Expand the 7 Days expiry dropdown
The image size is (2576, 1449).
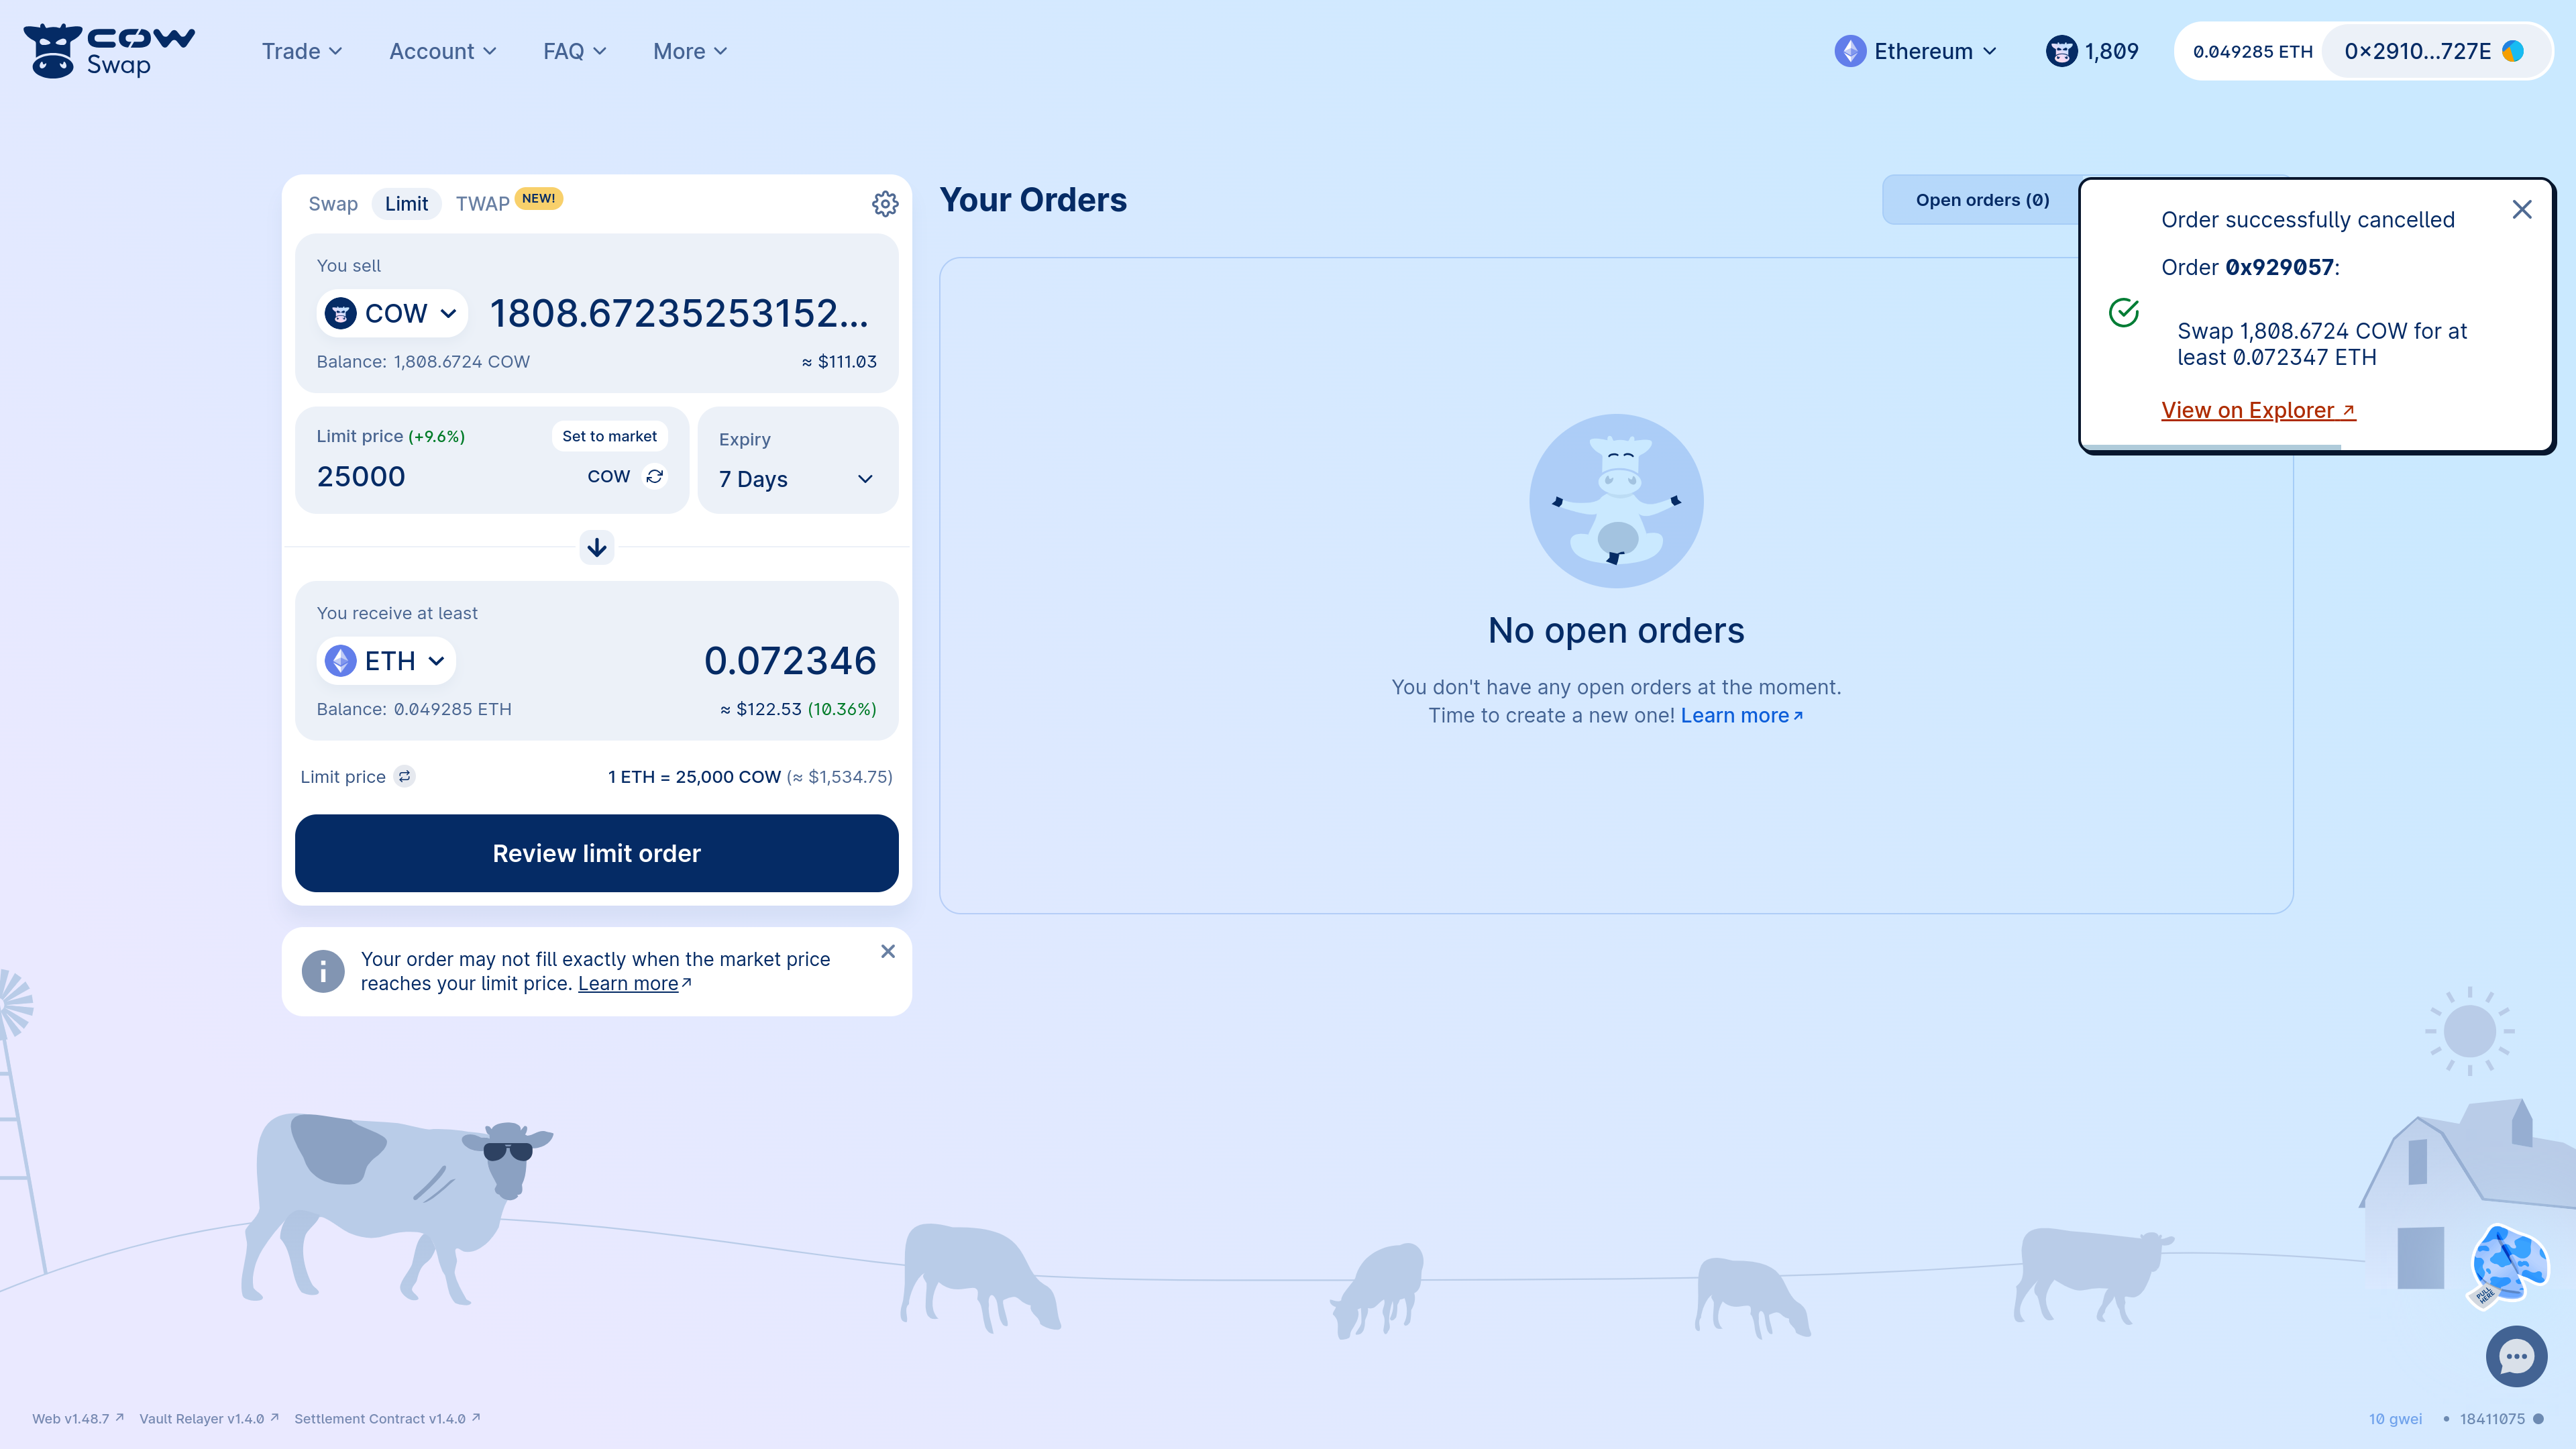click(797, 479)
